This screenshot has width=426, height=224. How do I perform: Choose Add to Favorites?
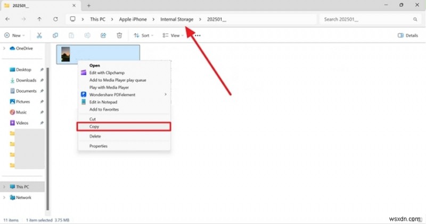pos(125,109)
